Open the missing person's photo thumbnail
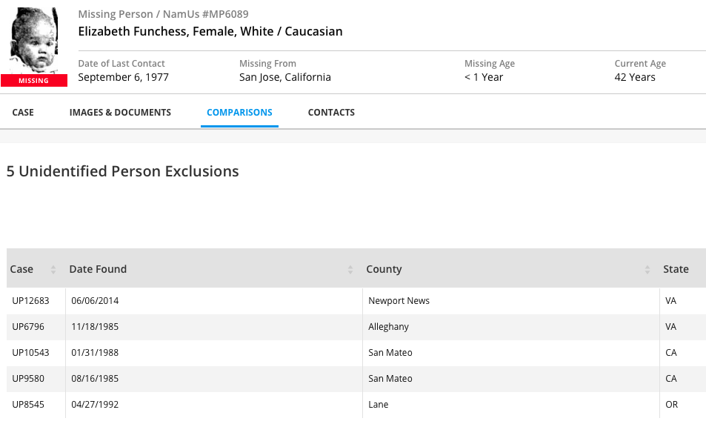This screenshot has width=706, height=424. coord(34,41)
